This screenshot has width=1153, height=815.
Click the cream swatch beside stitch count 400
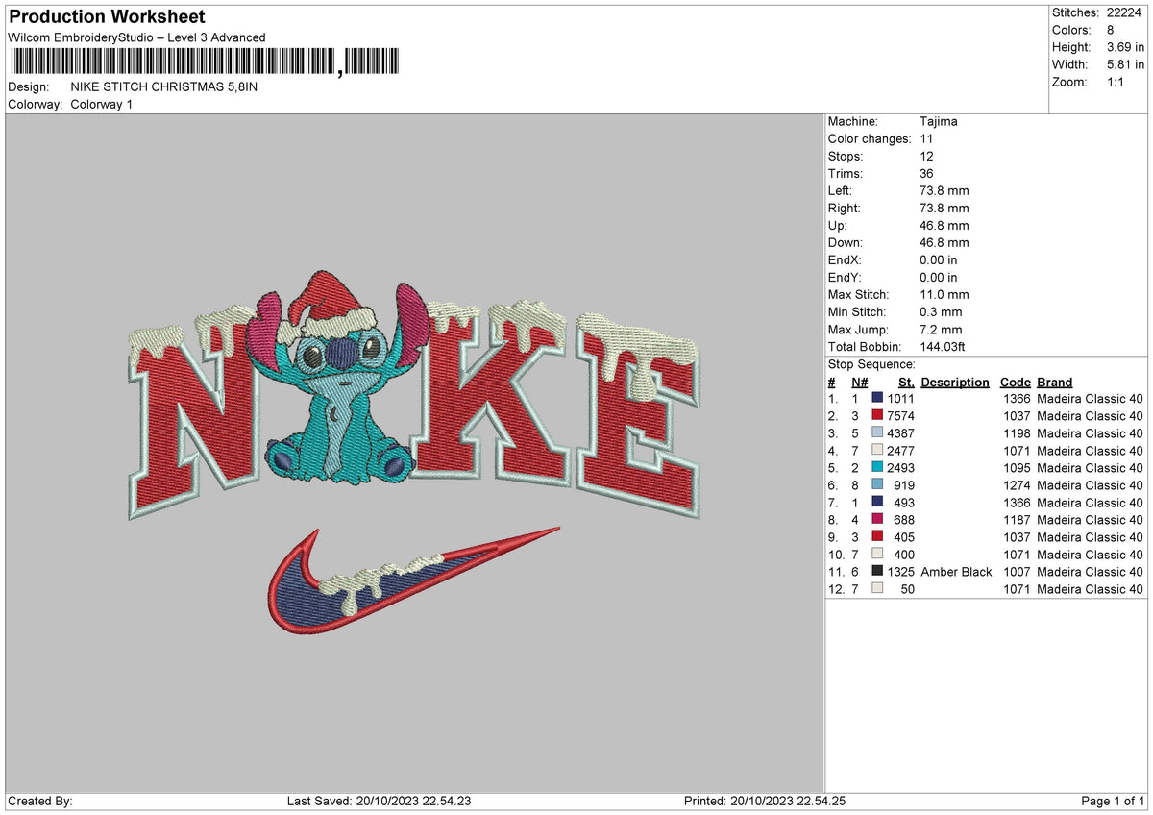[x=877, y=555]
